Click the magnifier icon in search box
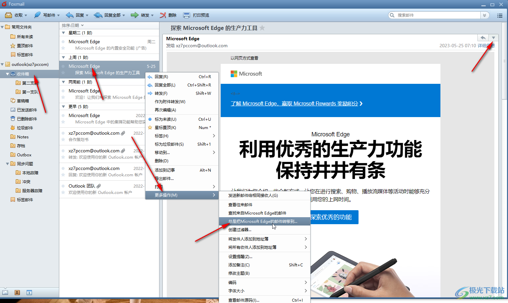This screenshot has width=508, height=303. click(x=392, y=15)
